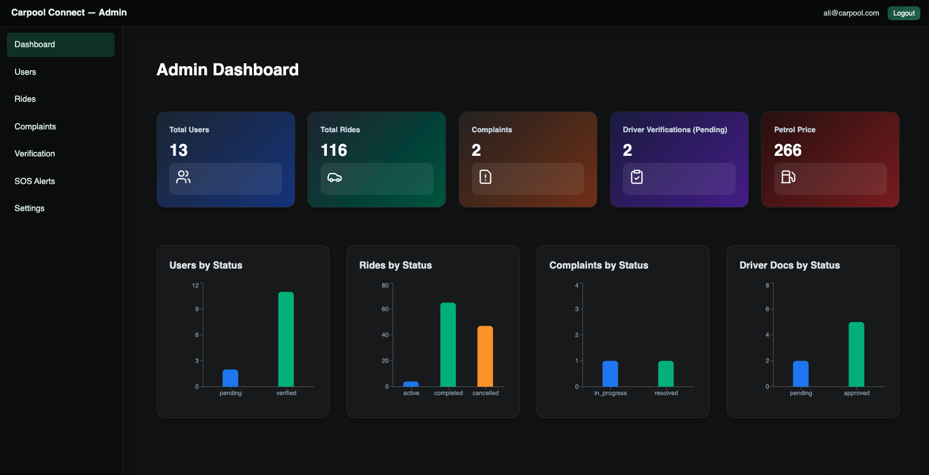Click the Total Rides value 116
The width and height of the screenshot is (929, 475).
tap(334, 150)
